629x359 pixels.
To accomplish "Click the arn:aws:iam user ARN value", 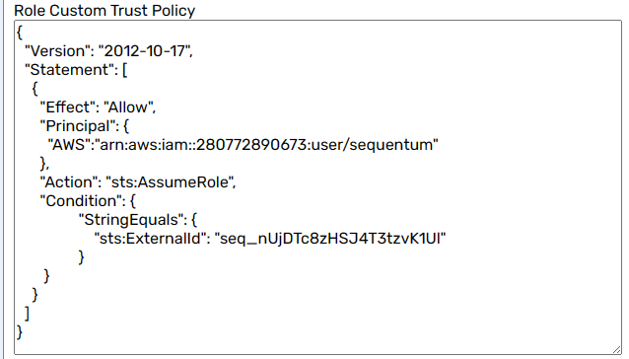I will [266, 144].
